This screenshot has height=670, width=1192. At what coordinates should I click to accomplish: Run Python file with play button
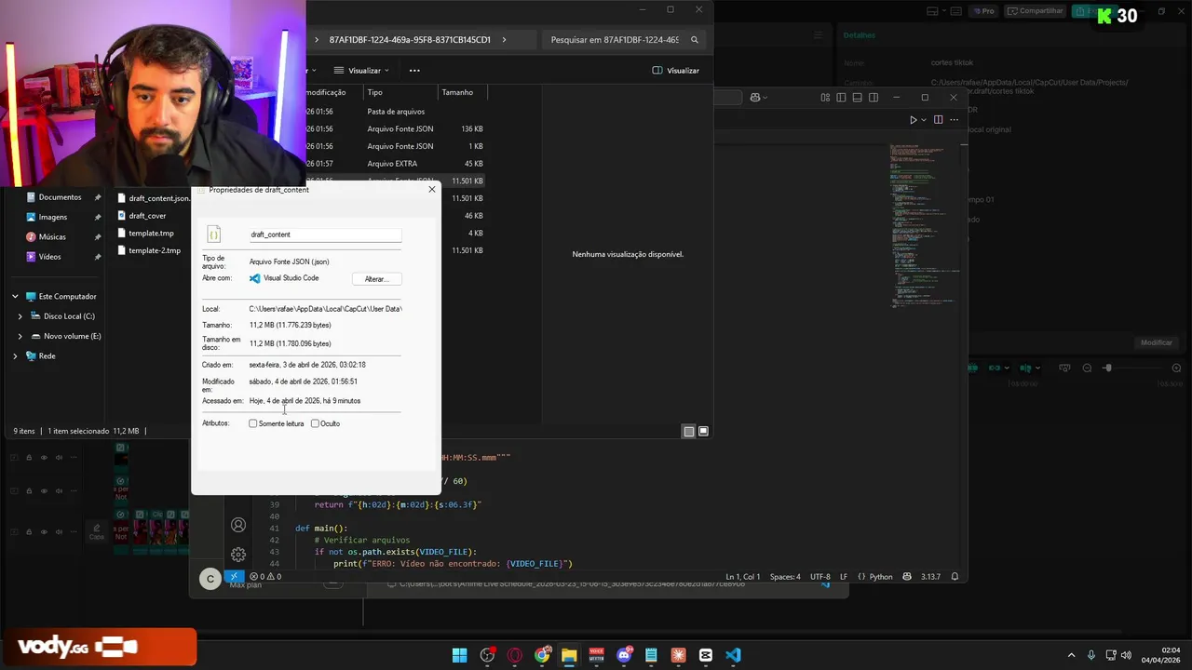(x=914, y=120)
